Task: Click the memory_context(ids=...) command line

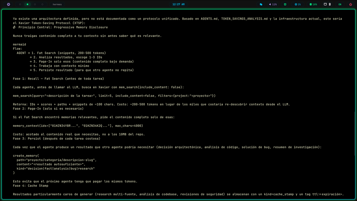Action: 78,126
